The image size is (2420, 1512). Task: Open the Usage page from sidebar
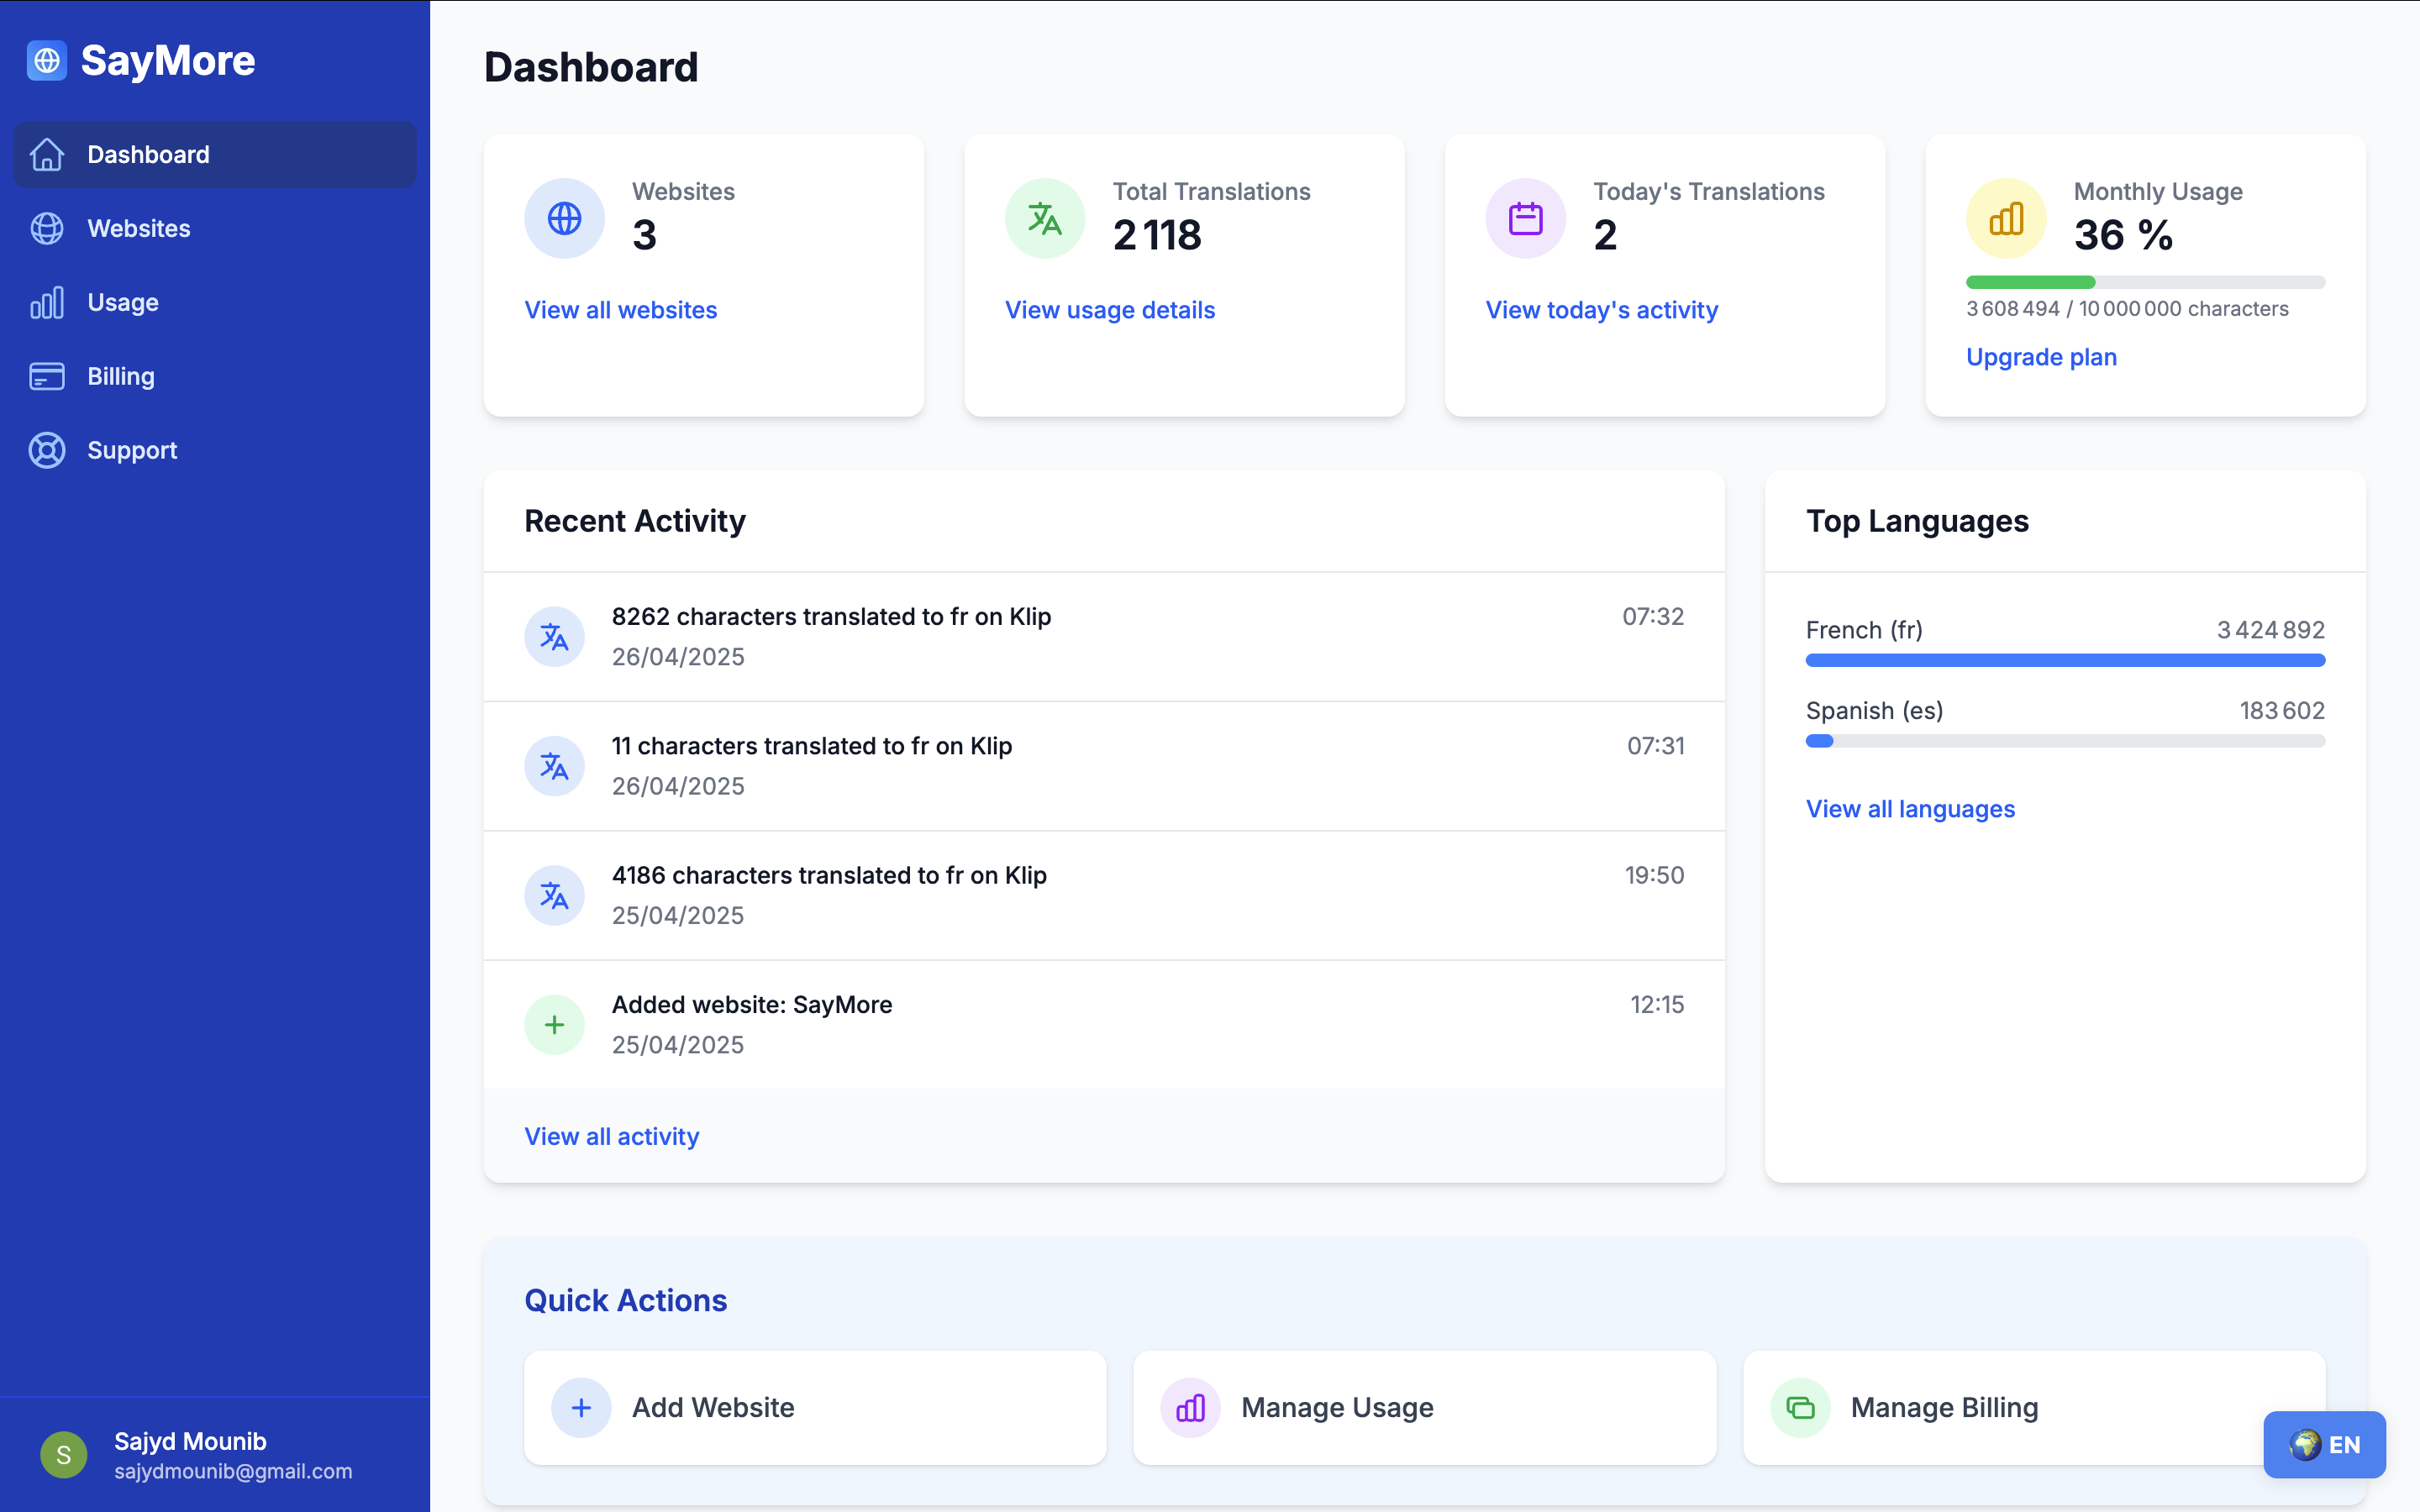[x=215, y=302]
